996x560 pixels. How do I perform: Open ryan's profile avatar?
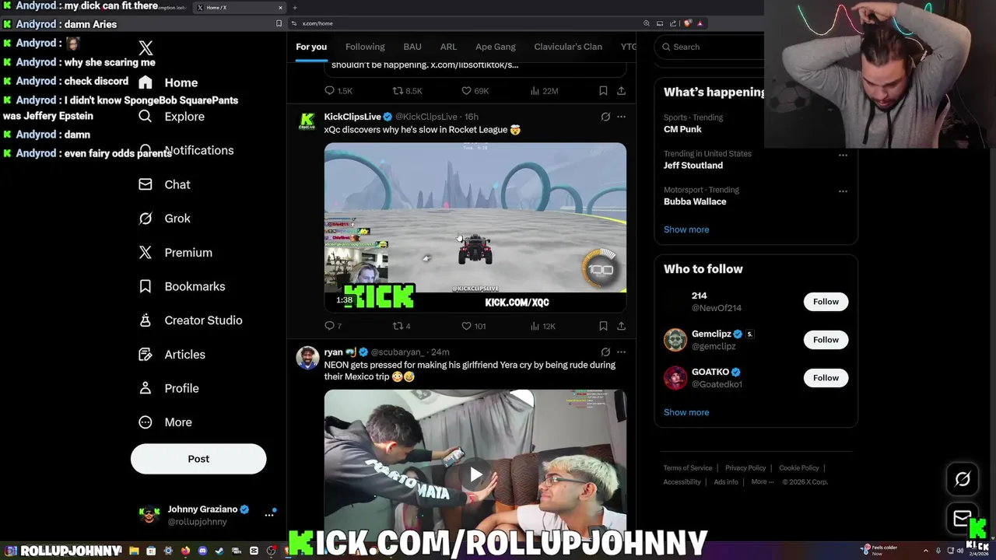coord(307,358)
